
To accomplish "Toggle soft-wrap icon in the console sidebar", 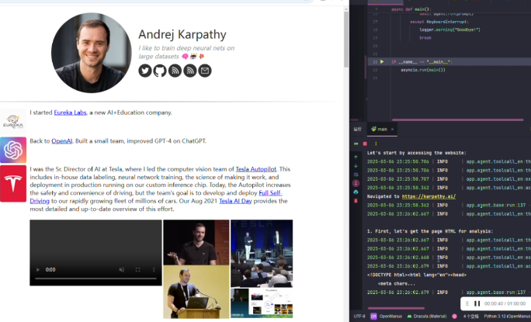I will [356, 175].
